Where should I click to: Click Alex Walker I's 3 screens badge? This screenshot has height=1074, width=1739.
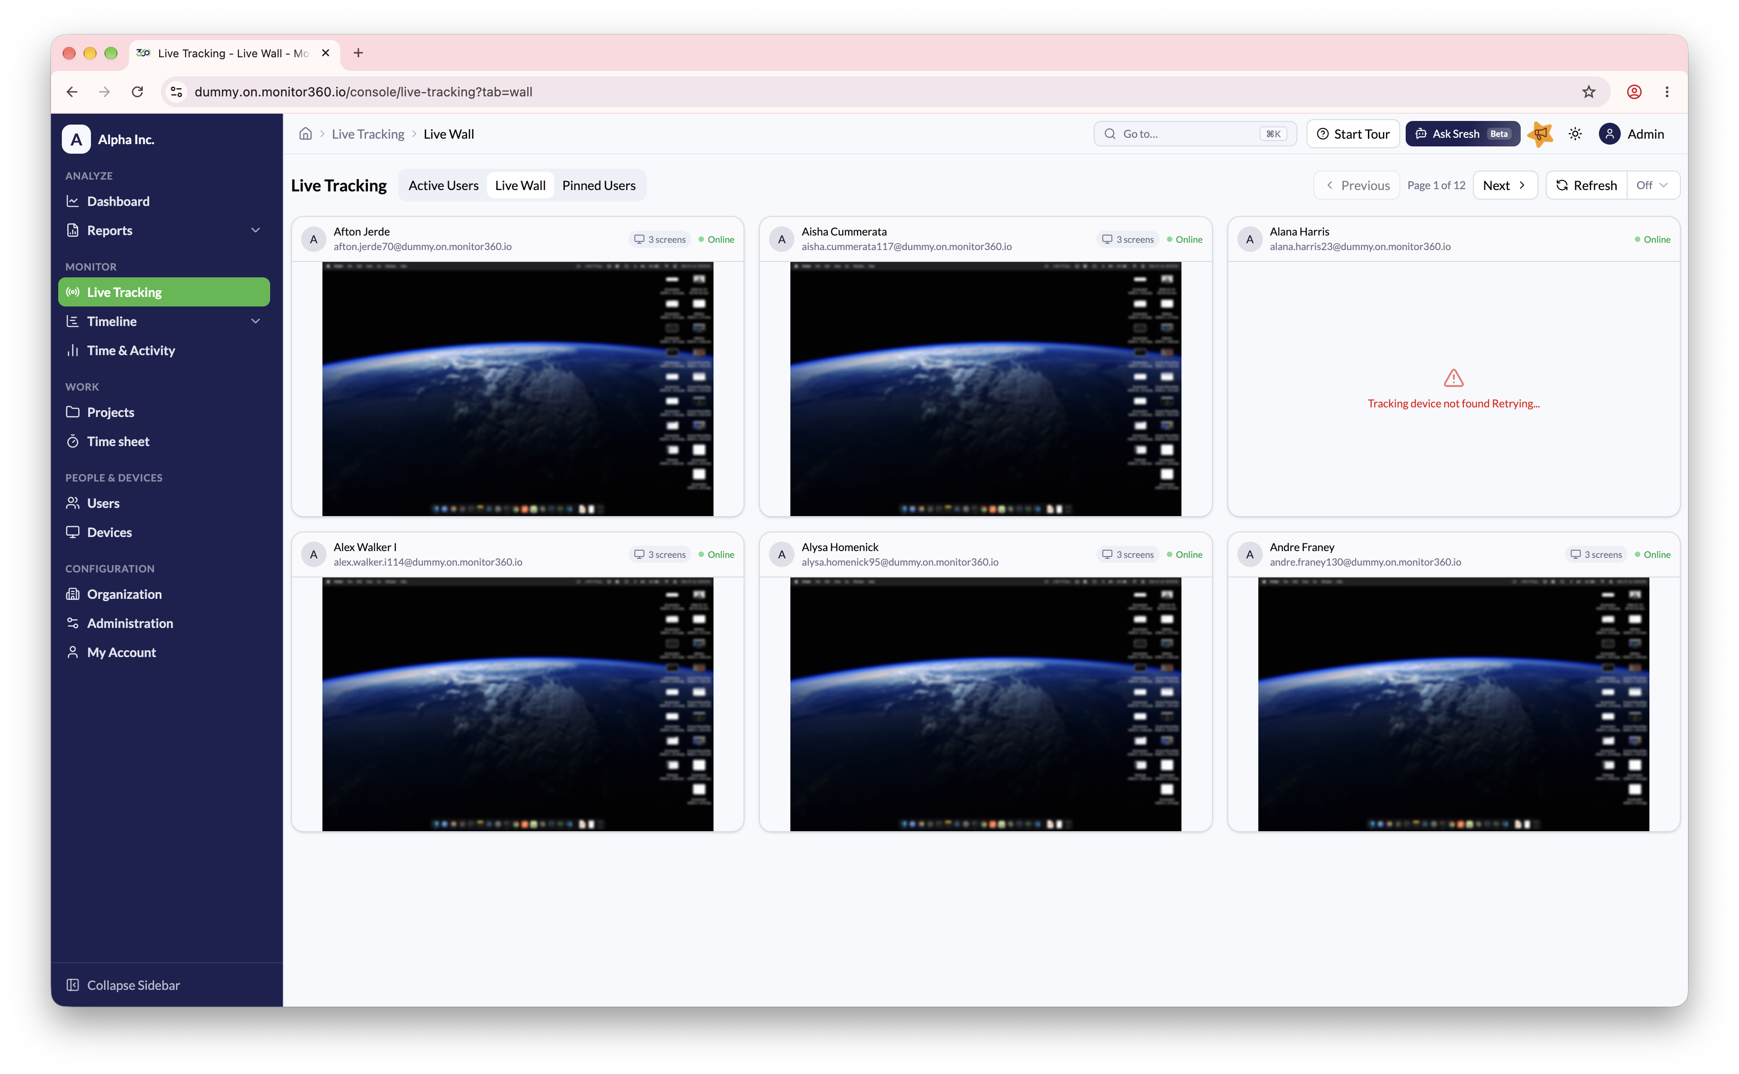point(659,555)
